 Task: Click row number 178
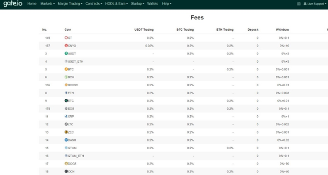pyautogui.click(x=48, y=109)
